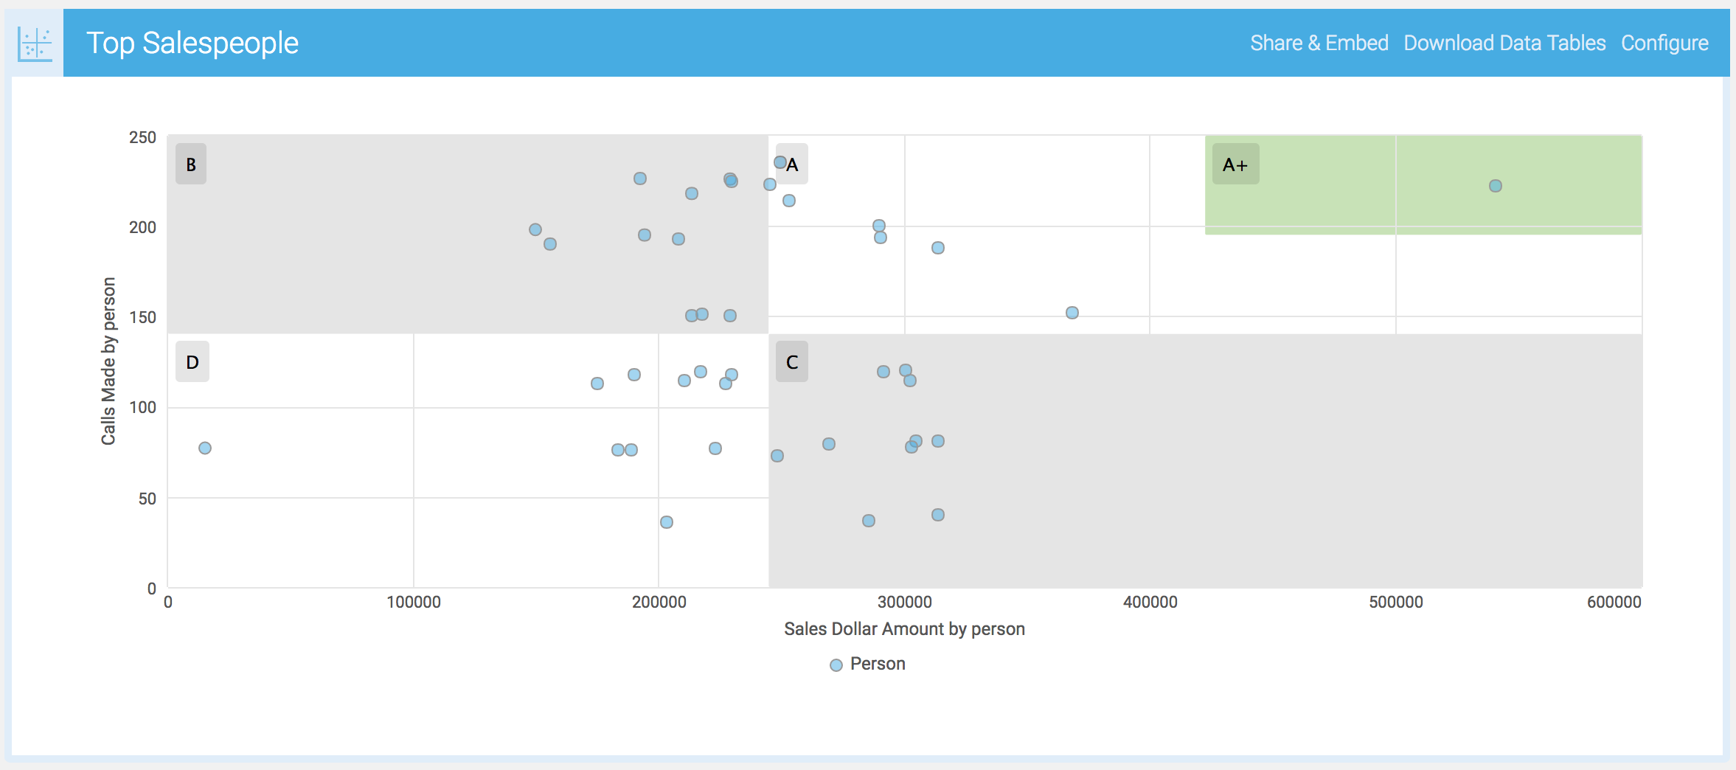1736x770 pixels.
Task: Click the 250 y-axis tick label
Action: (142, 137)
